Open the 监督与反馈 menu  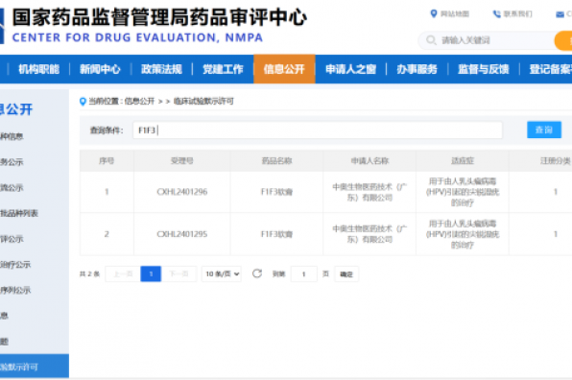[484, 69]
